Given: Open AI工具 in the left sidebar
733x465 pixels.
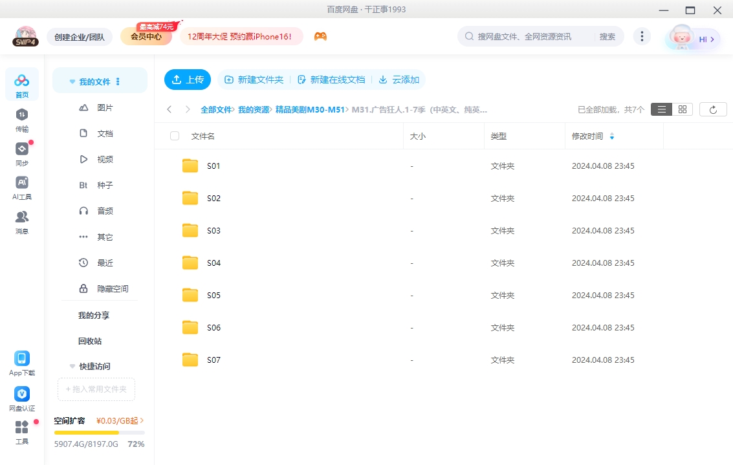Looking at the screenshot, I should pyautogui.click(x=21, y=182).
